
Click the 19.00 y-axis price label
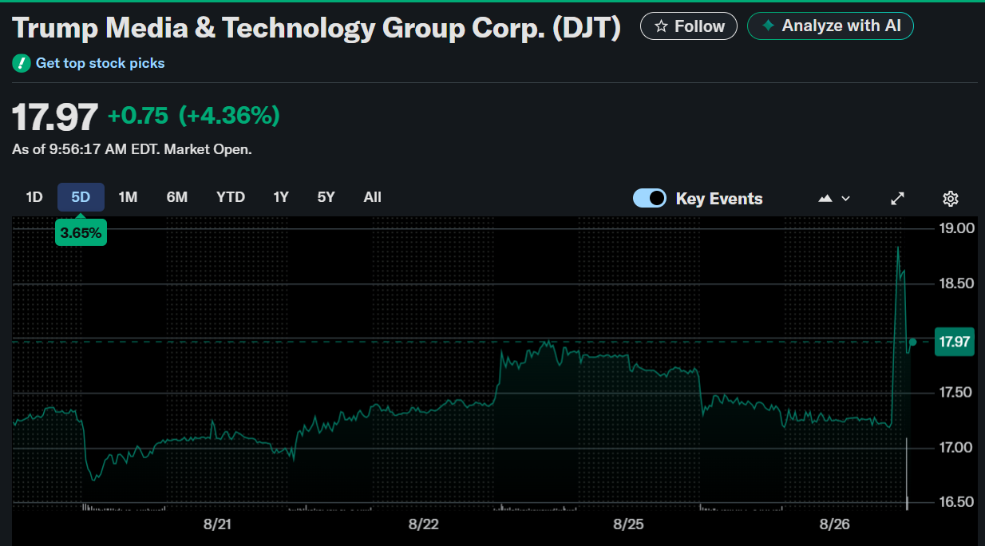[x=957, y=228]
